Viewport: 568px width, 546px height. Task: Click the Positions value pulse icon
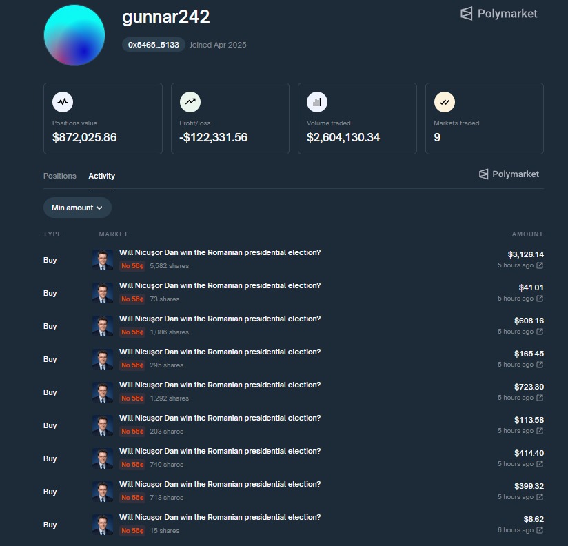pos(63,102)
